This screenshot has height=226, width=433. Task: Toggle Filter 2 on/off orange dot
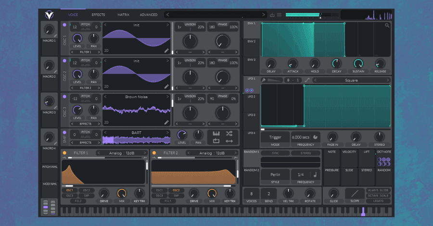coord(154,152)
